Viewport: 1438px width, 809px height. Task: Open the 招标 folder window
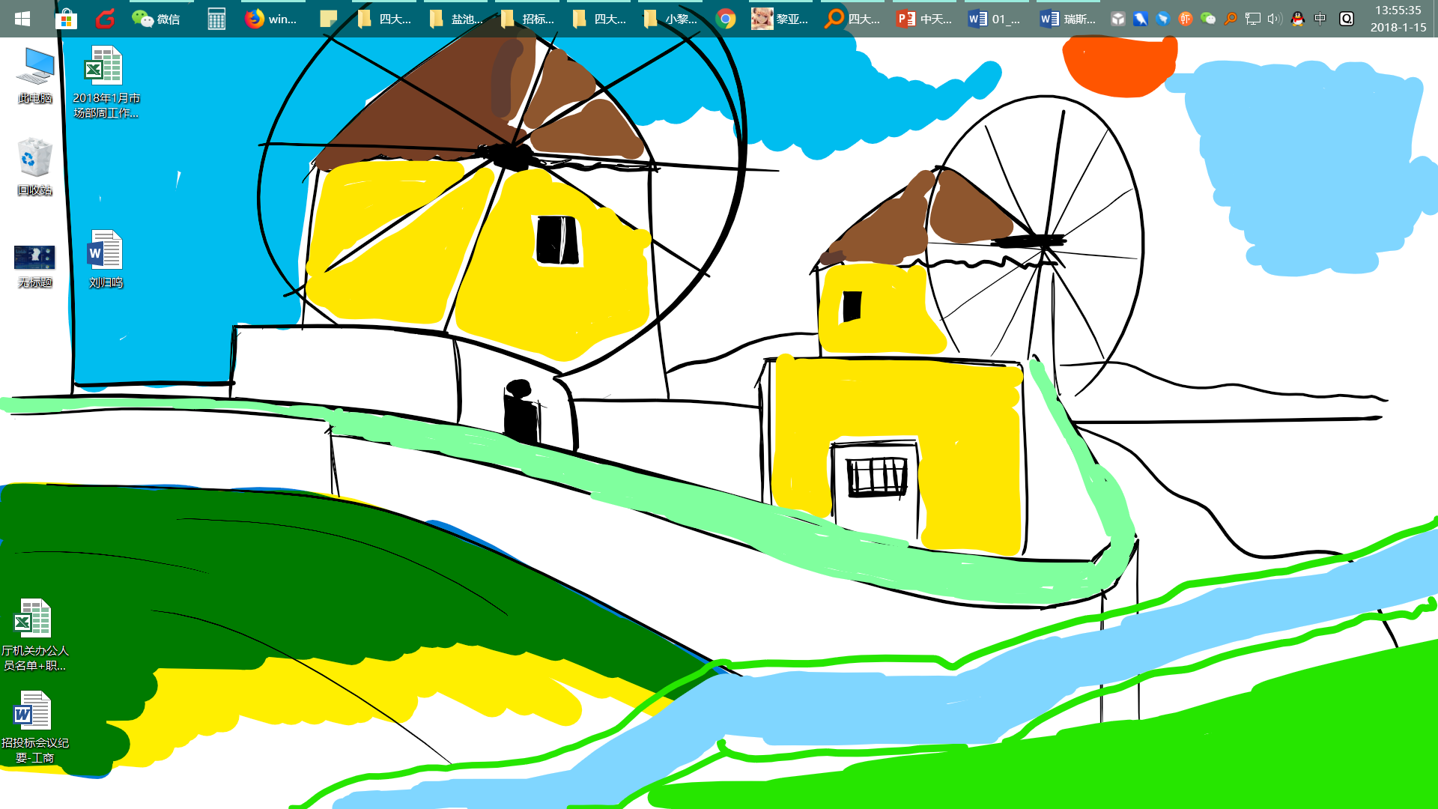point(527,19)
